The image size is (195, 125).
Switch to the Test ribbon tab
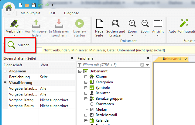coord(52,13)
